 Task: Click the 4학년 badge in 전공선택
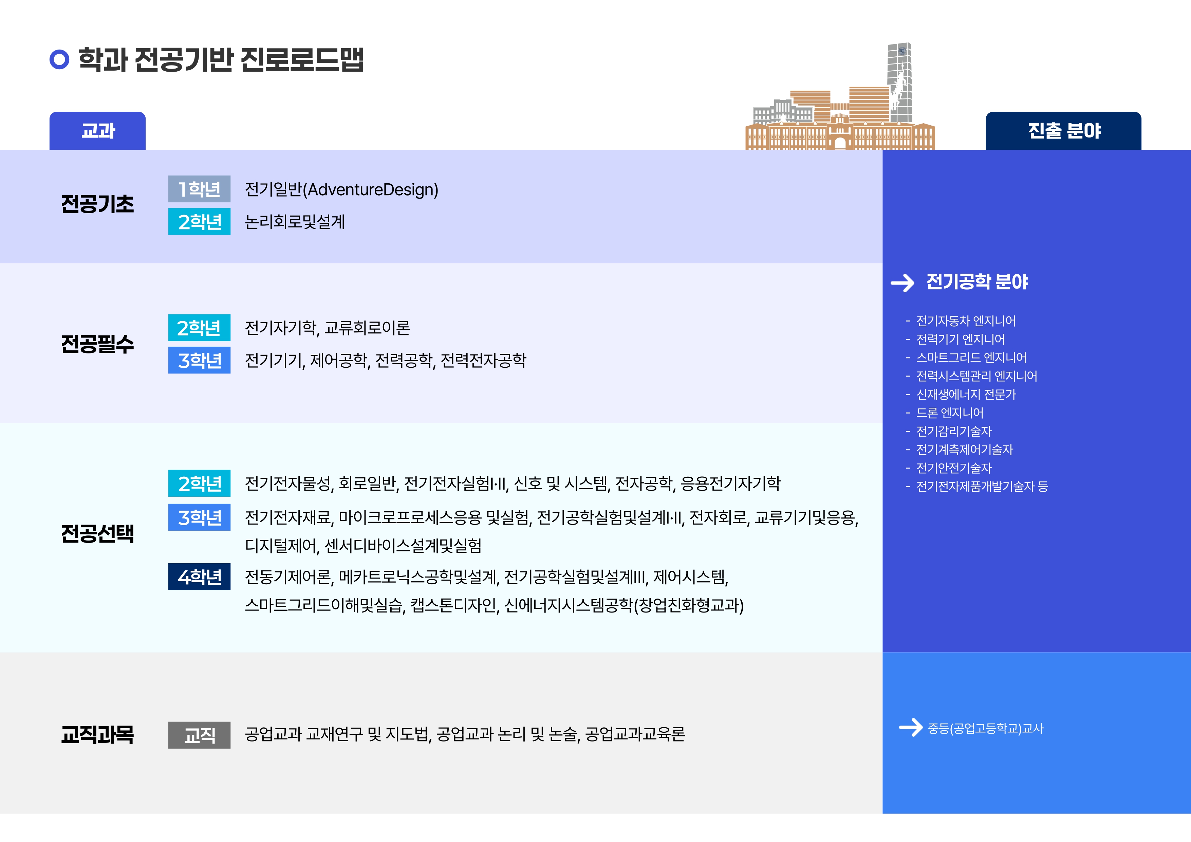199,576
